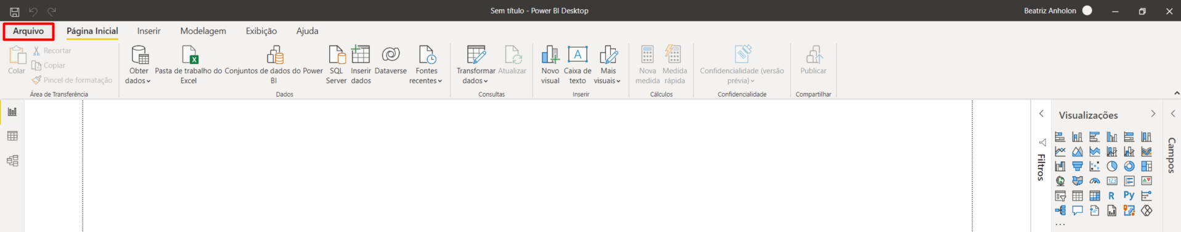Choose the area chart visual
The width and height of the screenshot is (1181, 232).
click(1077, 151)
